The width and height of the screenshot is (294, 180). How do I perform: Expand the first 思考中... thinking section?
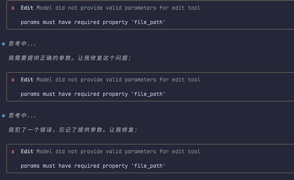pyautogui.click(x=22, y=44)
